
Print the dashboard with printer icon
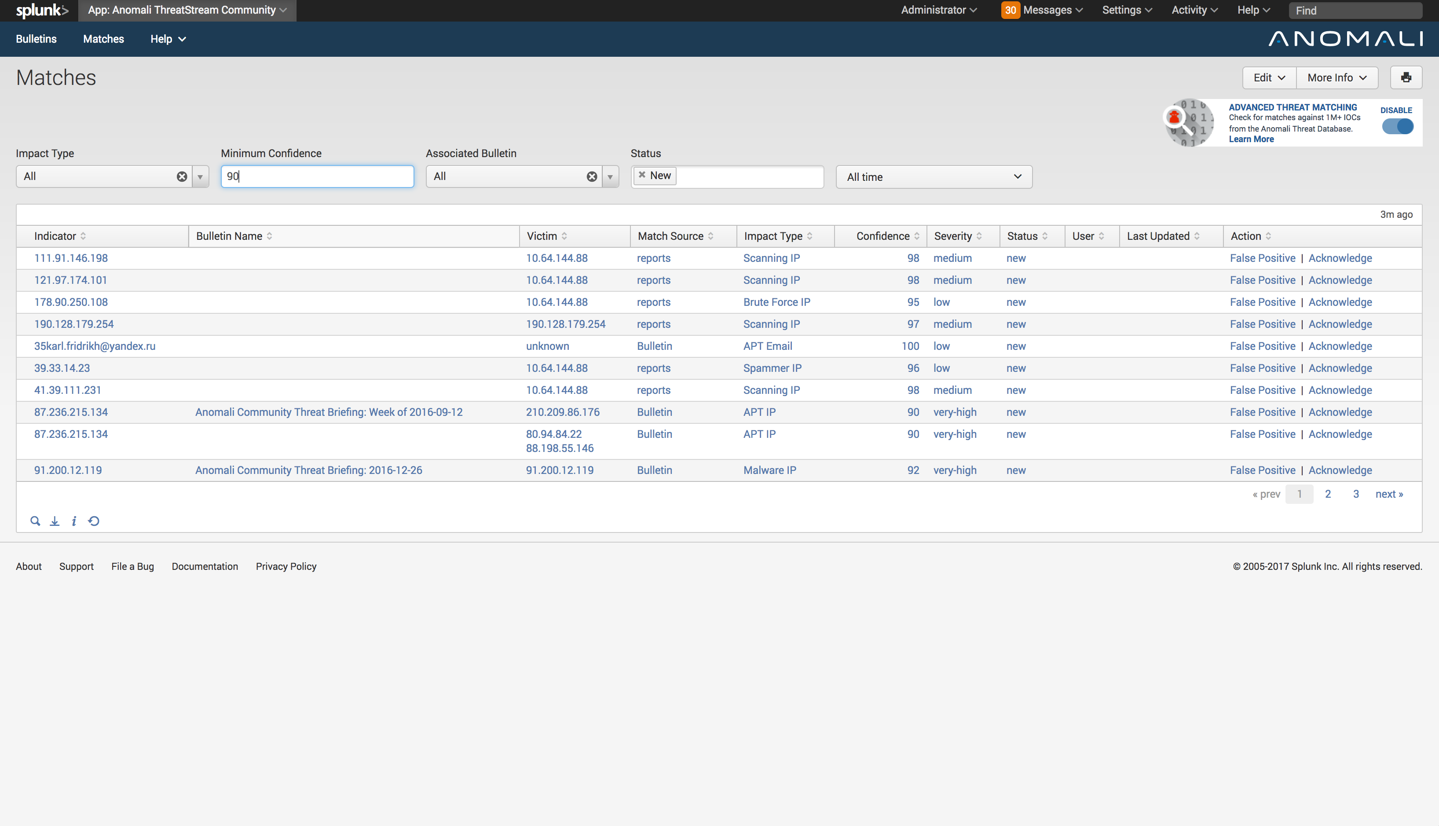[x=1406, y=78]
